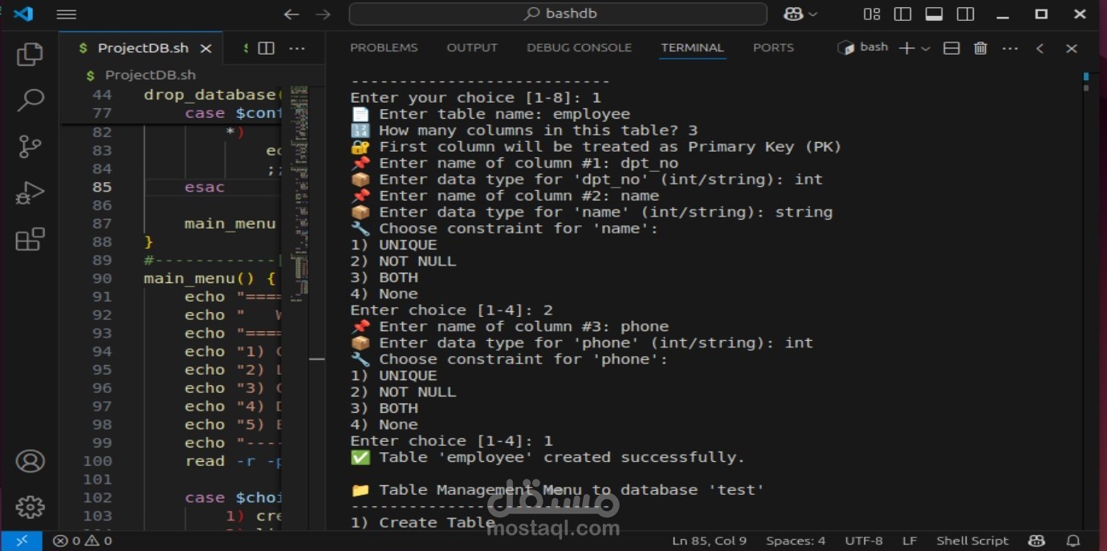Change indentation via Spaces: 4
The height and width of the screenshot is (551, 1107).
point(796,541)
